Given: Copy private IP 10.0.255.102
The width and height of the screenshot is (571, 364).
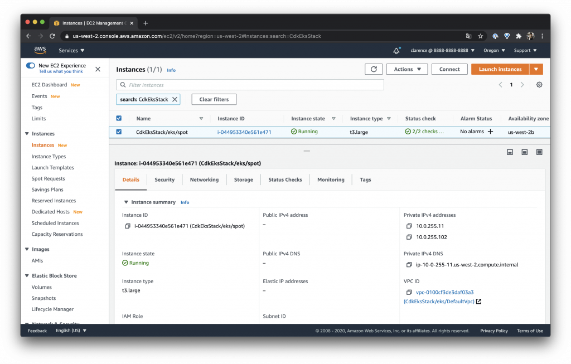Looking at the screenshot, I should click(409, 237).
